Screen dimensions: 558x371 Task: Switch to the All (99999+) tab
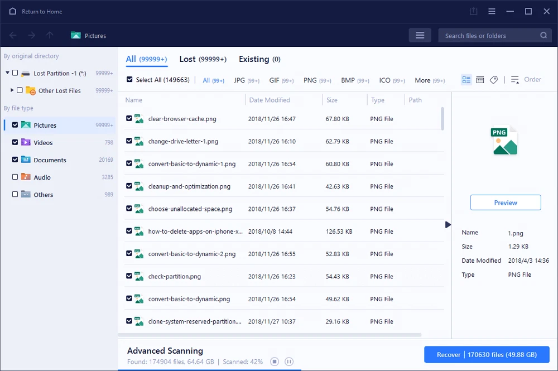(x=147, y=59)
